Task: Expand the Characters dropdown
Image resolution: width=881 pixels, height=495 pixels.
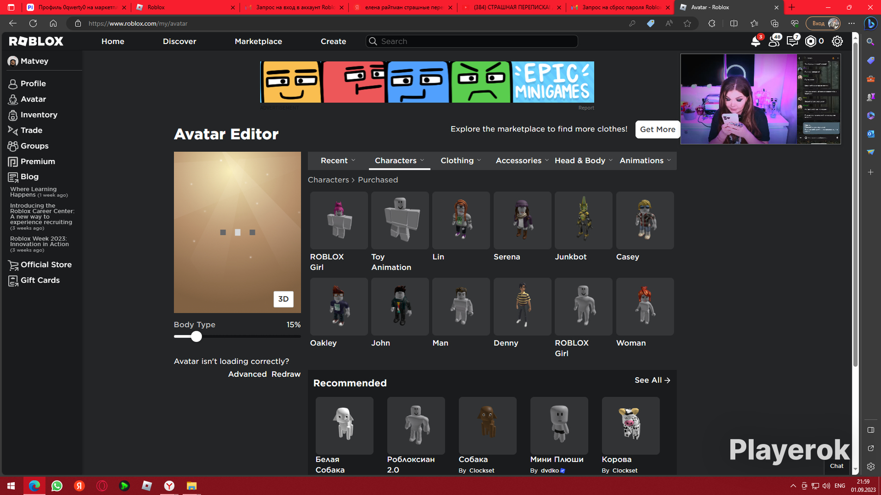Action: (x=399, y=161)
